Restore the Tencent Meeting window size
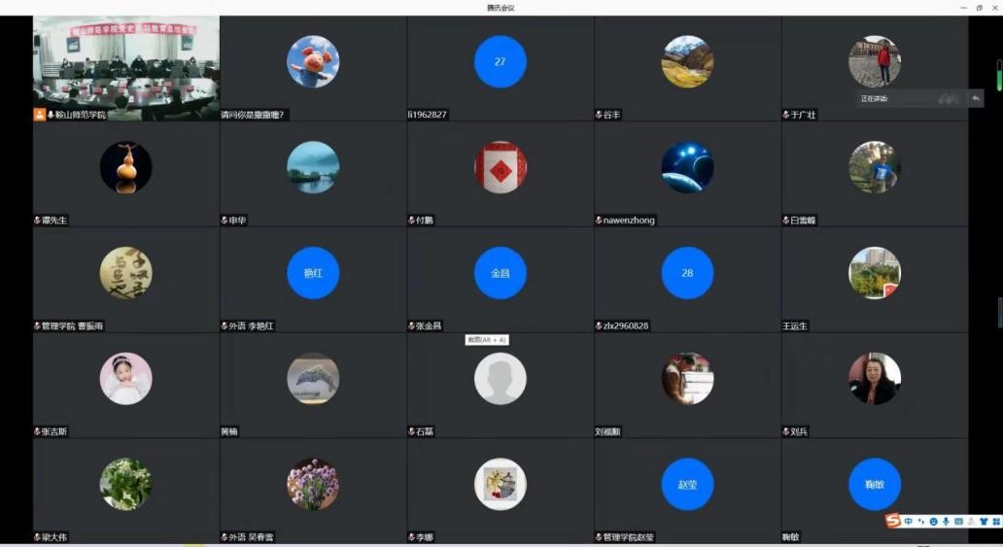Image resolution: width=1003 pixels, height=547 pixels. tap(979, 8)
